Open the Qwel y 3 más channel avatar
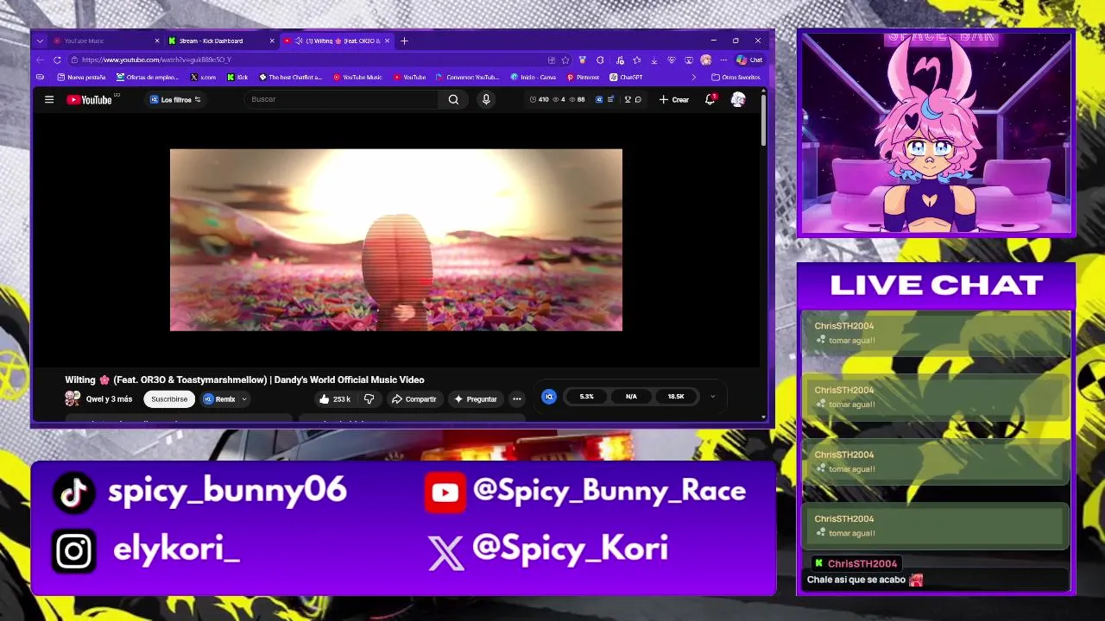 click(x=73, y=398)
